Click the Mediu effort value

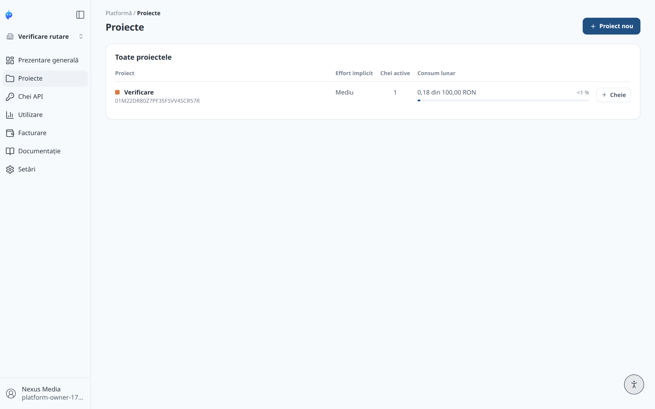344,92
